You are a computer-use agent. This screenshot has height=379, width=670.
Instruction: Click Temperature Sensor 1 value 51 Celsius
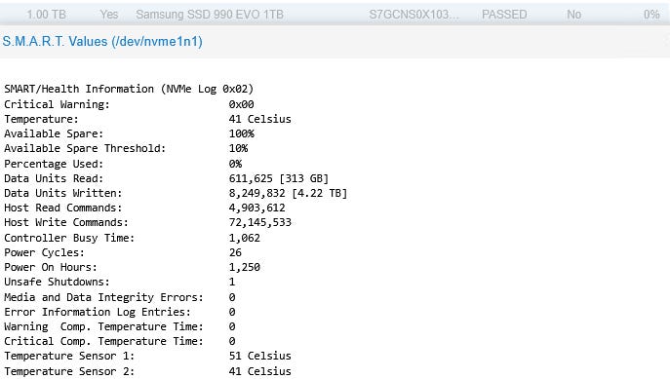pyautogui.click(x=259, y=356)
